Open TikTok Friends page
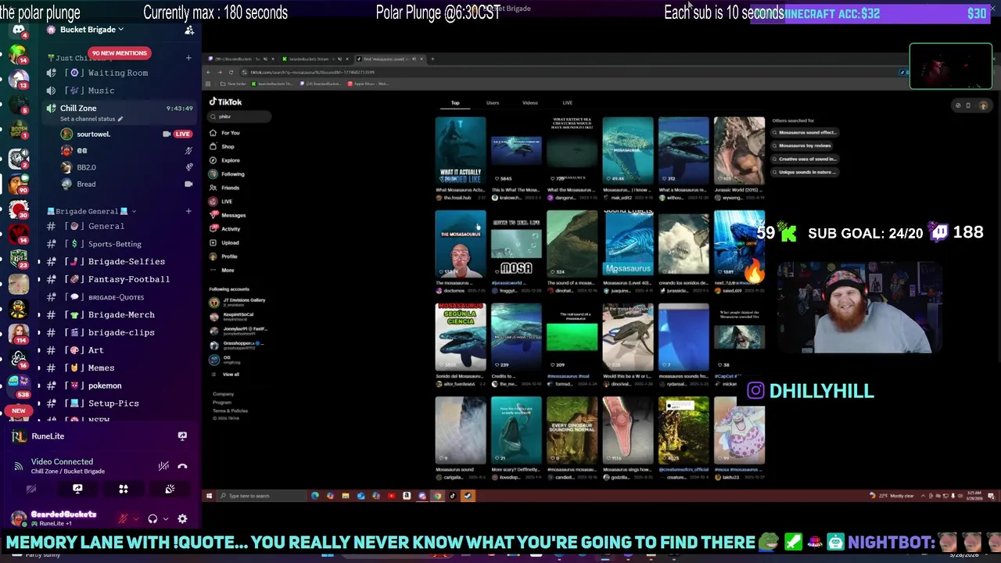Screen dimensions: 1001x563 coord(224,188)
